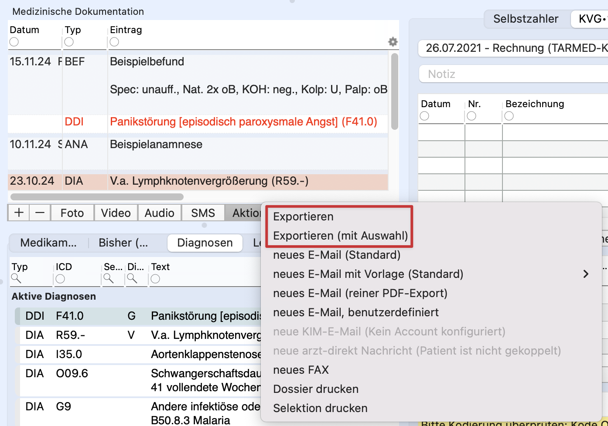This screenshot has width=608, height=426.
Task: Click the minus button to remove entry
Action: [40, 213]
